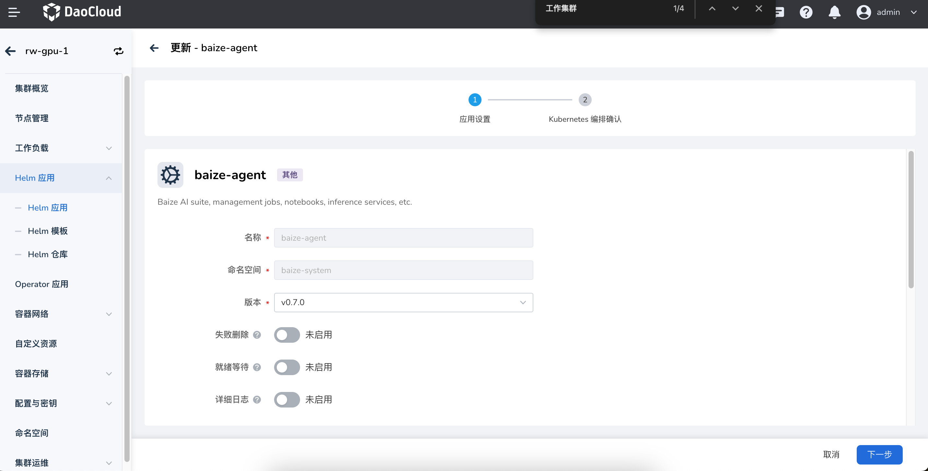This screenshot has height=471, width=928.
Task: Go back using the arrow next to 更新
Action: 154,48
